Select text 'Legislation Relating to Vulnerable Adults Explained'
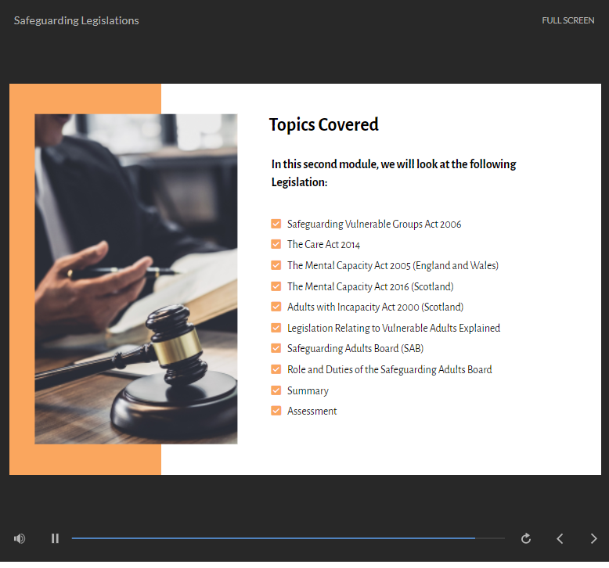 click(x=394, y=328)
